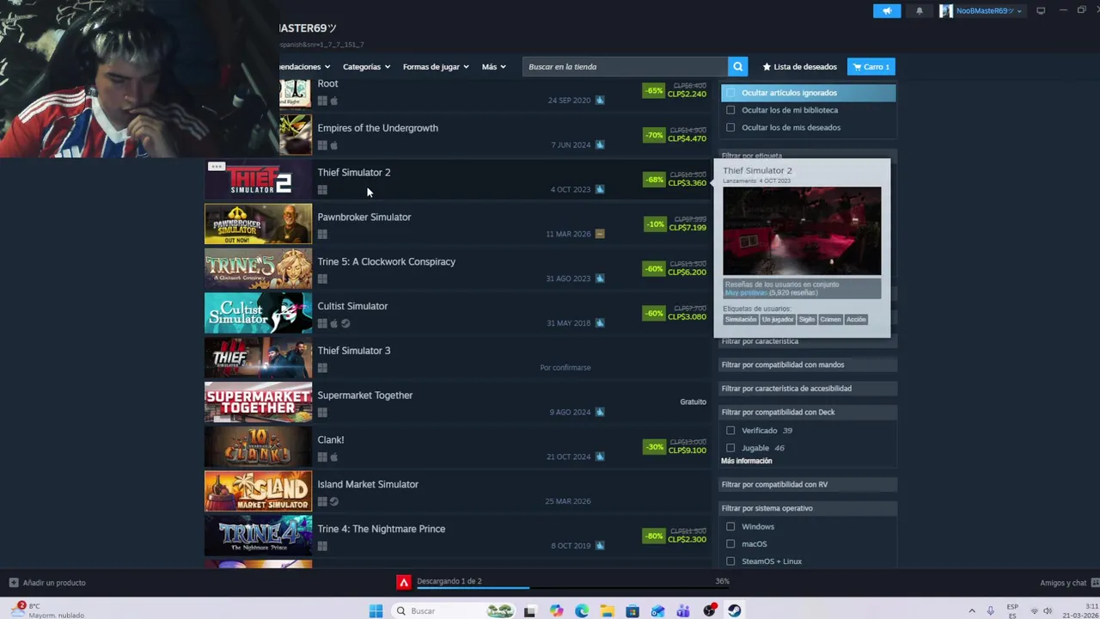Click the Buscar en la tienda search field
This screenshot has width=1100, height=619.
(625, 66)
